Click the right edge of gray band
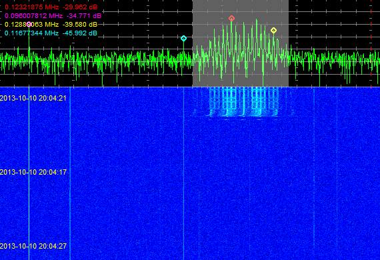 pyautogui.click(x=289, y=43)
